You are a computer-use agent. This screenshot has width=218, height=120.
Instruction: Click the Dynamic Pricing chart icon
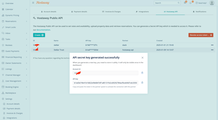[3, 15]
